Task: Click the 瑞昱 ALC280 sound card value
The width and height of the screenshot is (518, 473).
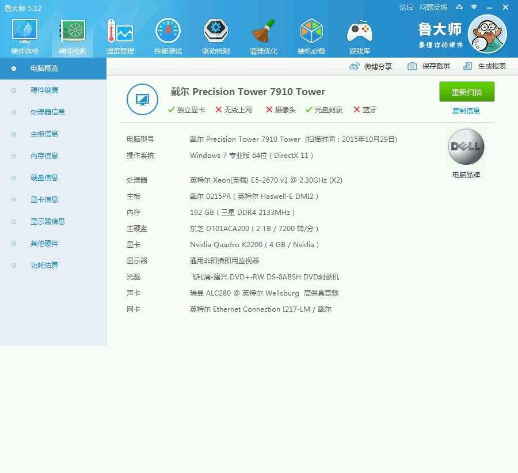Action: tap(264, 293)
